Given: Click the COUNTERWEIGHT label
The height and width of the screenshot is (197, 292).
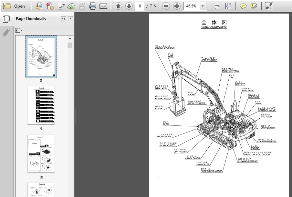Looking at the screenshot, I should pos(267,142).
